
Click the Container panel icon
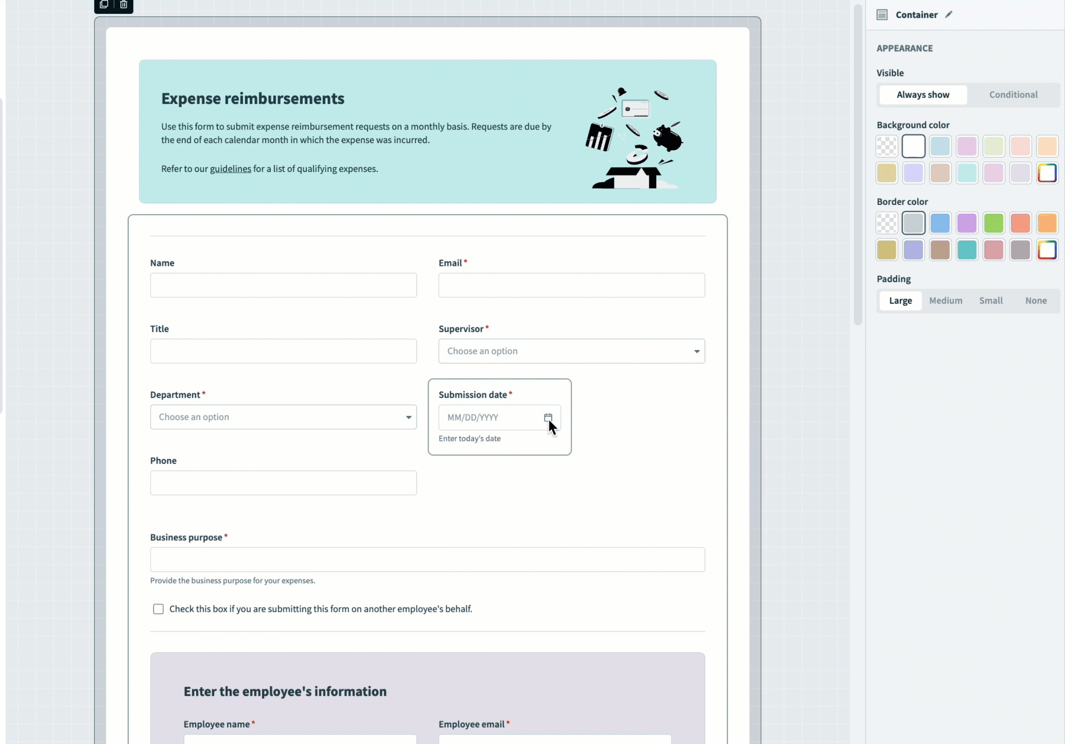click(x=882, y=14)
